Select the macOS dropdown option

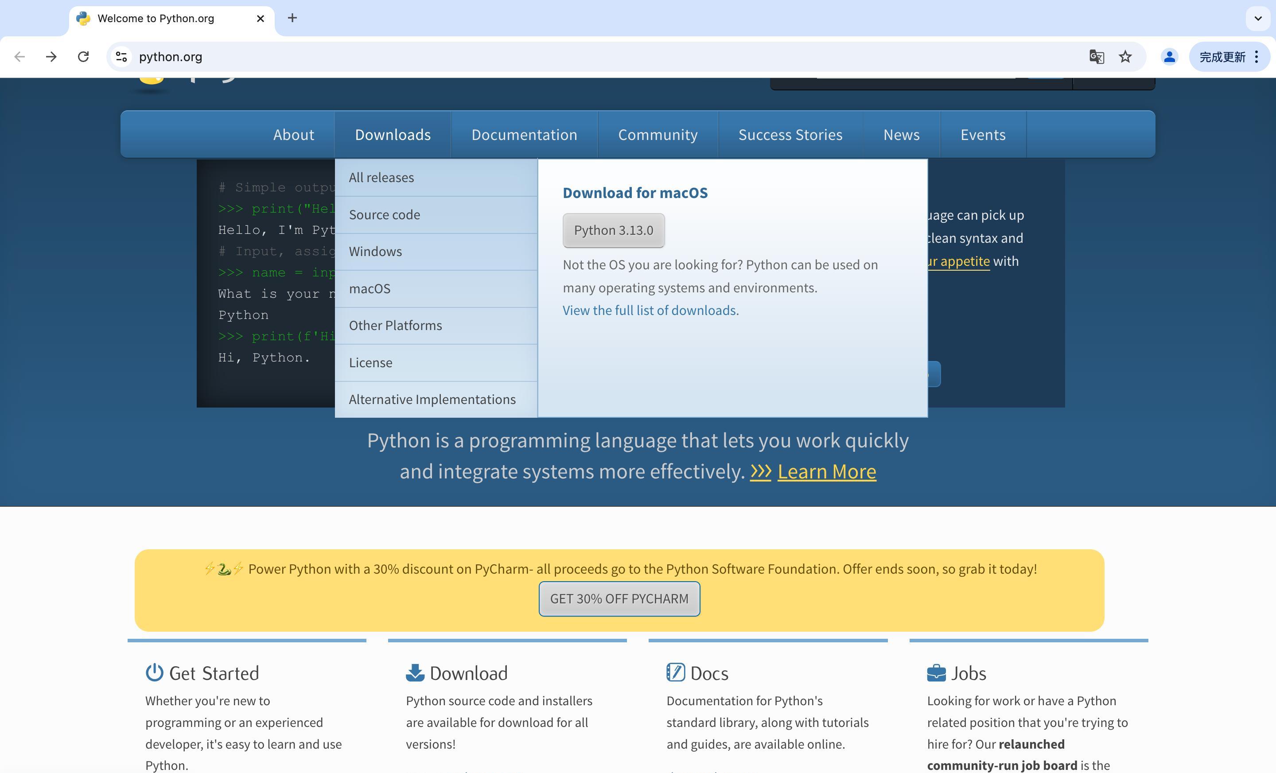369,288
